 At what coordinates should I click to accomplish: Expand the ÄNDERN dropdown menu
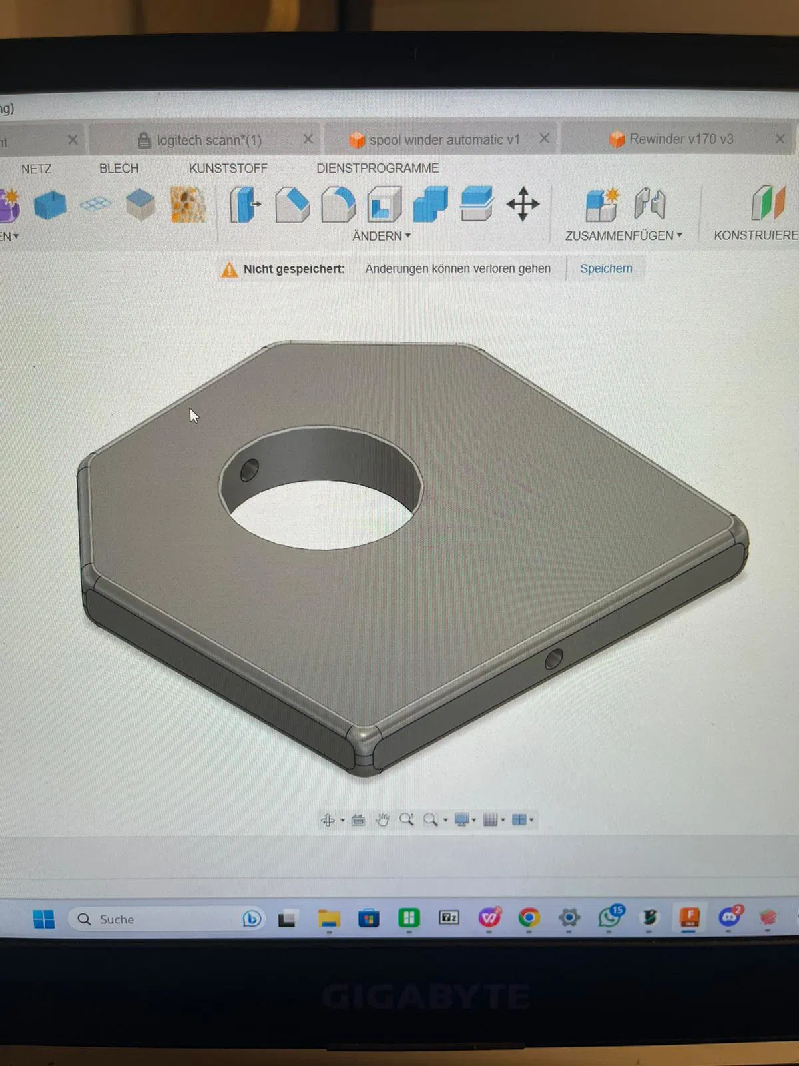382,236
